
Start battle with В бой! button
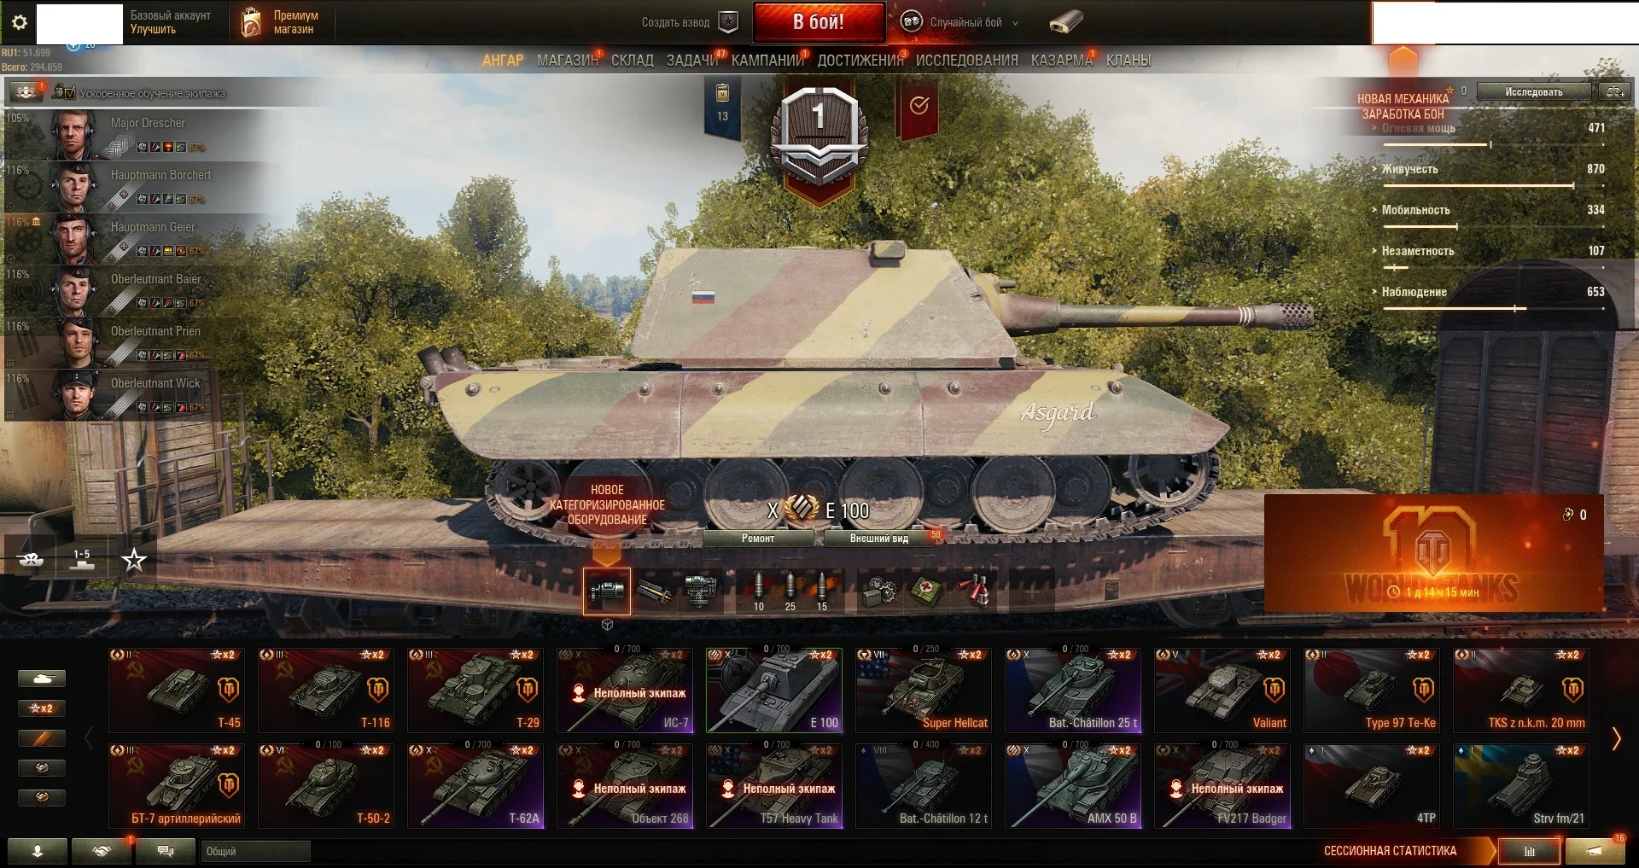coord(819,22)
